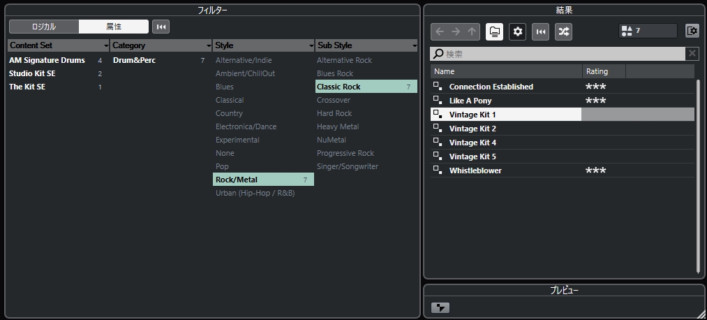Click the preview panel icon at bottom
Viewport: 707px width, 320px height.
[x=440, y=307]
